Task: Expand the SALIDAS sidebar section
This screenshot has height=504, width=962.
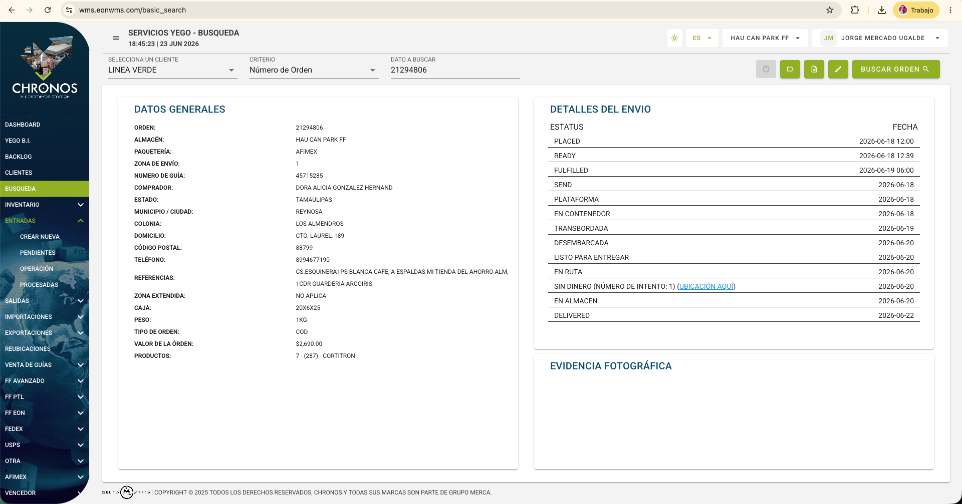Action: pyautogui.click(x=45, y=301)
